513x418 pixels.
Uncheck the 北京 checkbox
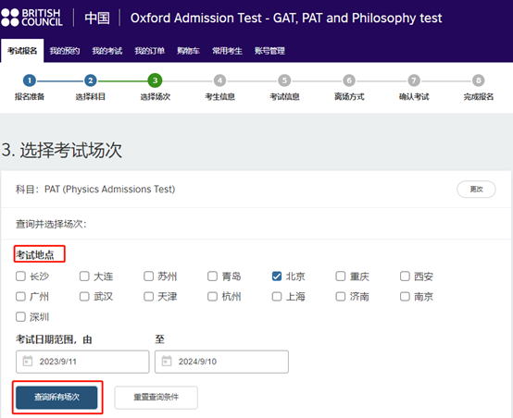(277, 277)
